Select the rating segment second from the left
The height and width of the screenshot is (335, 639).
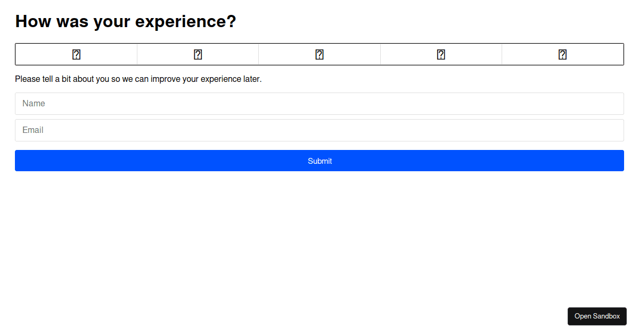[x=198, y=54]
